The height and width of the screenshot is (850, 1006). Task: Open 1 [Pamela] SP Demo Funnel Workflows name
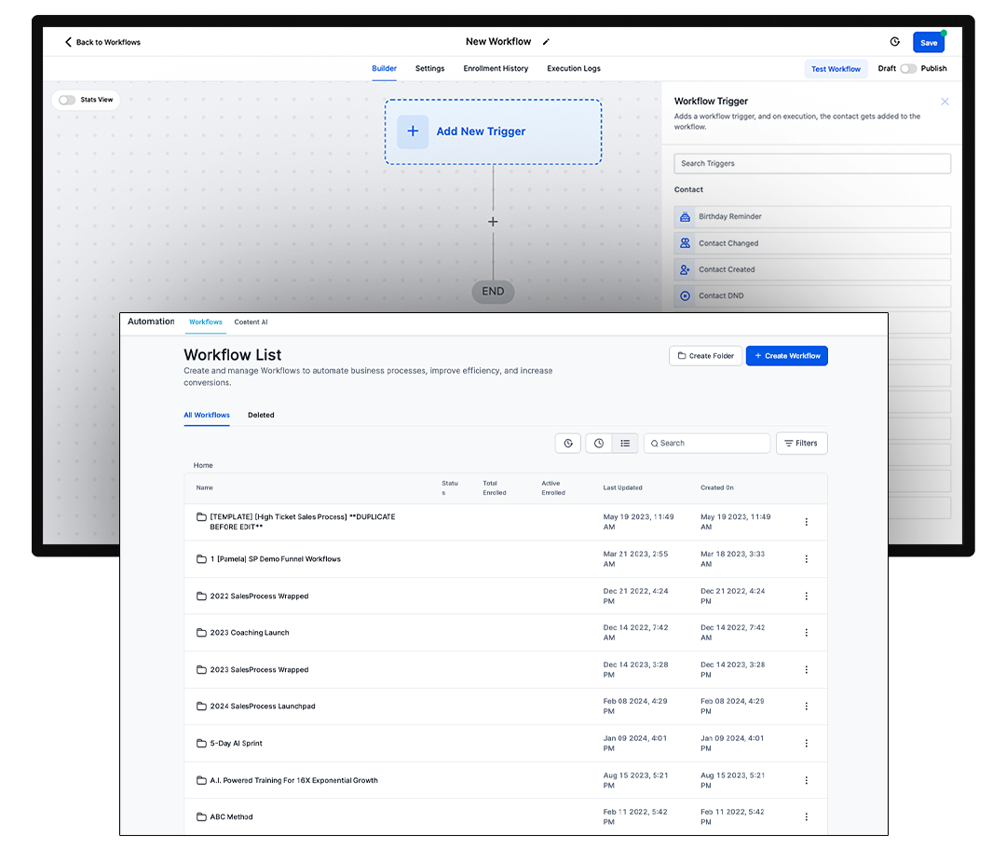tap(275, 559)
